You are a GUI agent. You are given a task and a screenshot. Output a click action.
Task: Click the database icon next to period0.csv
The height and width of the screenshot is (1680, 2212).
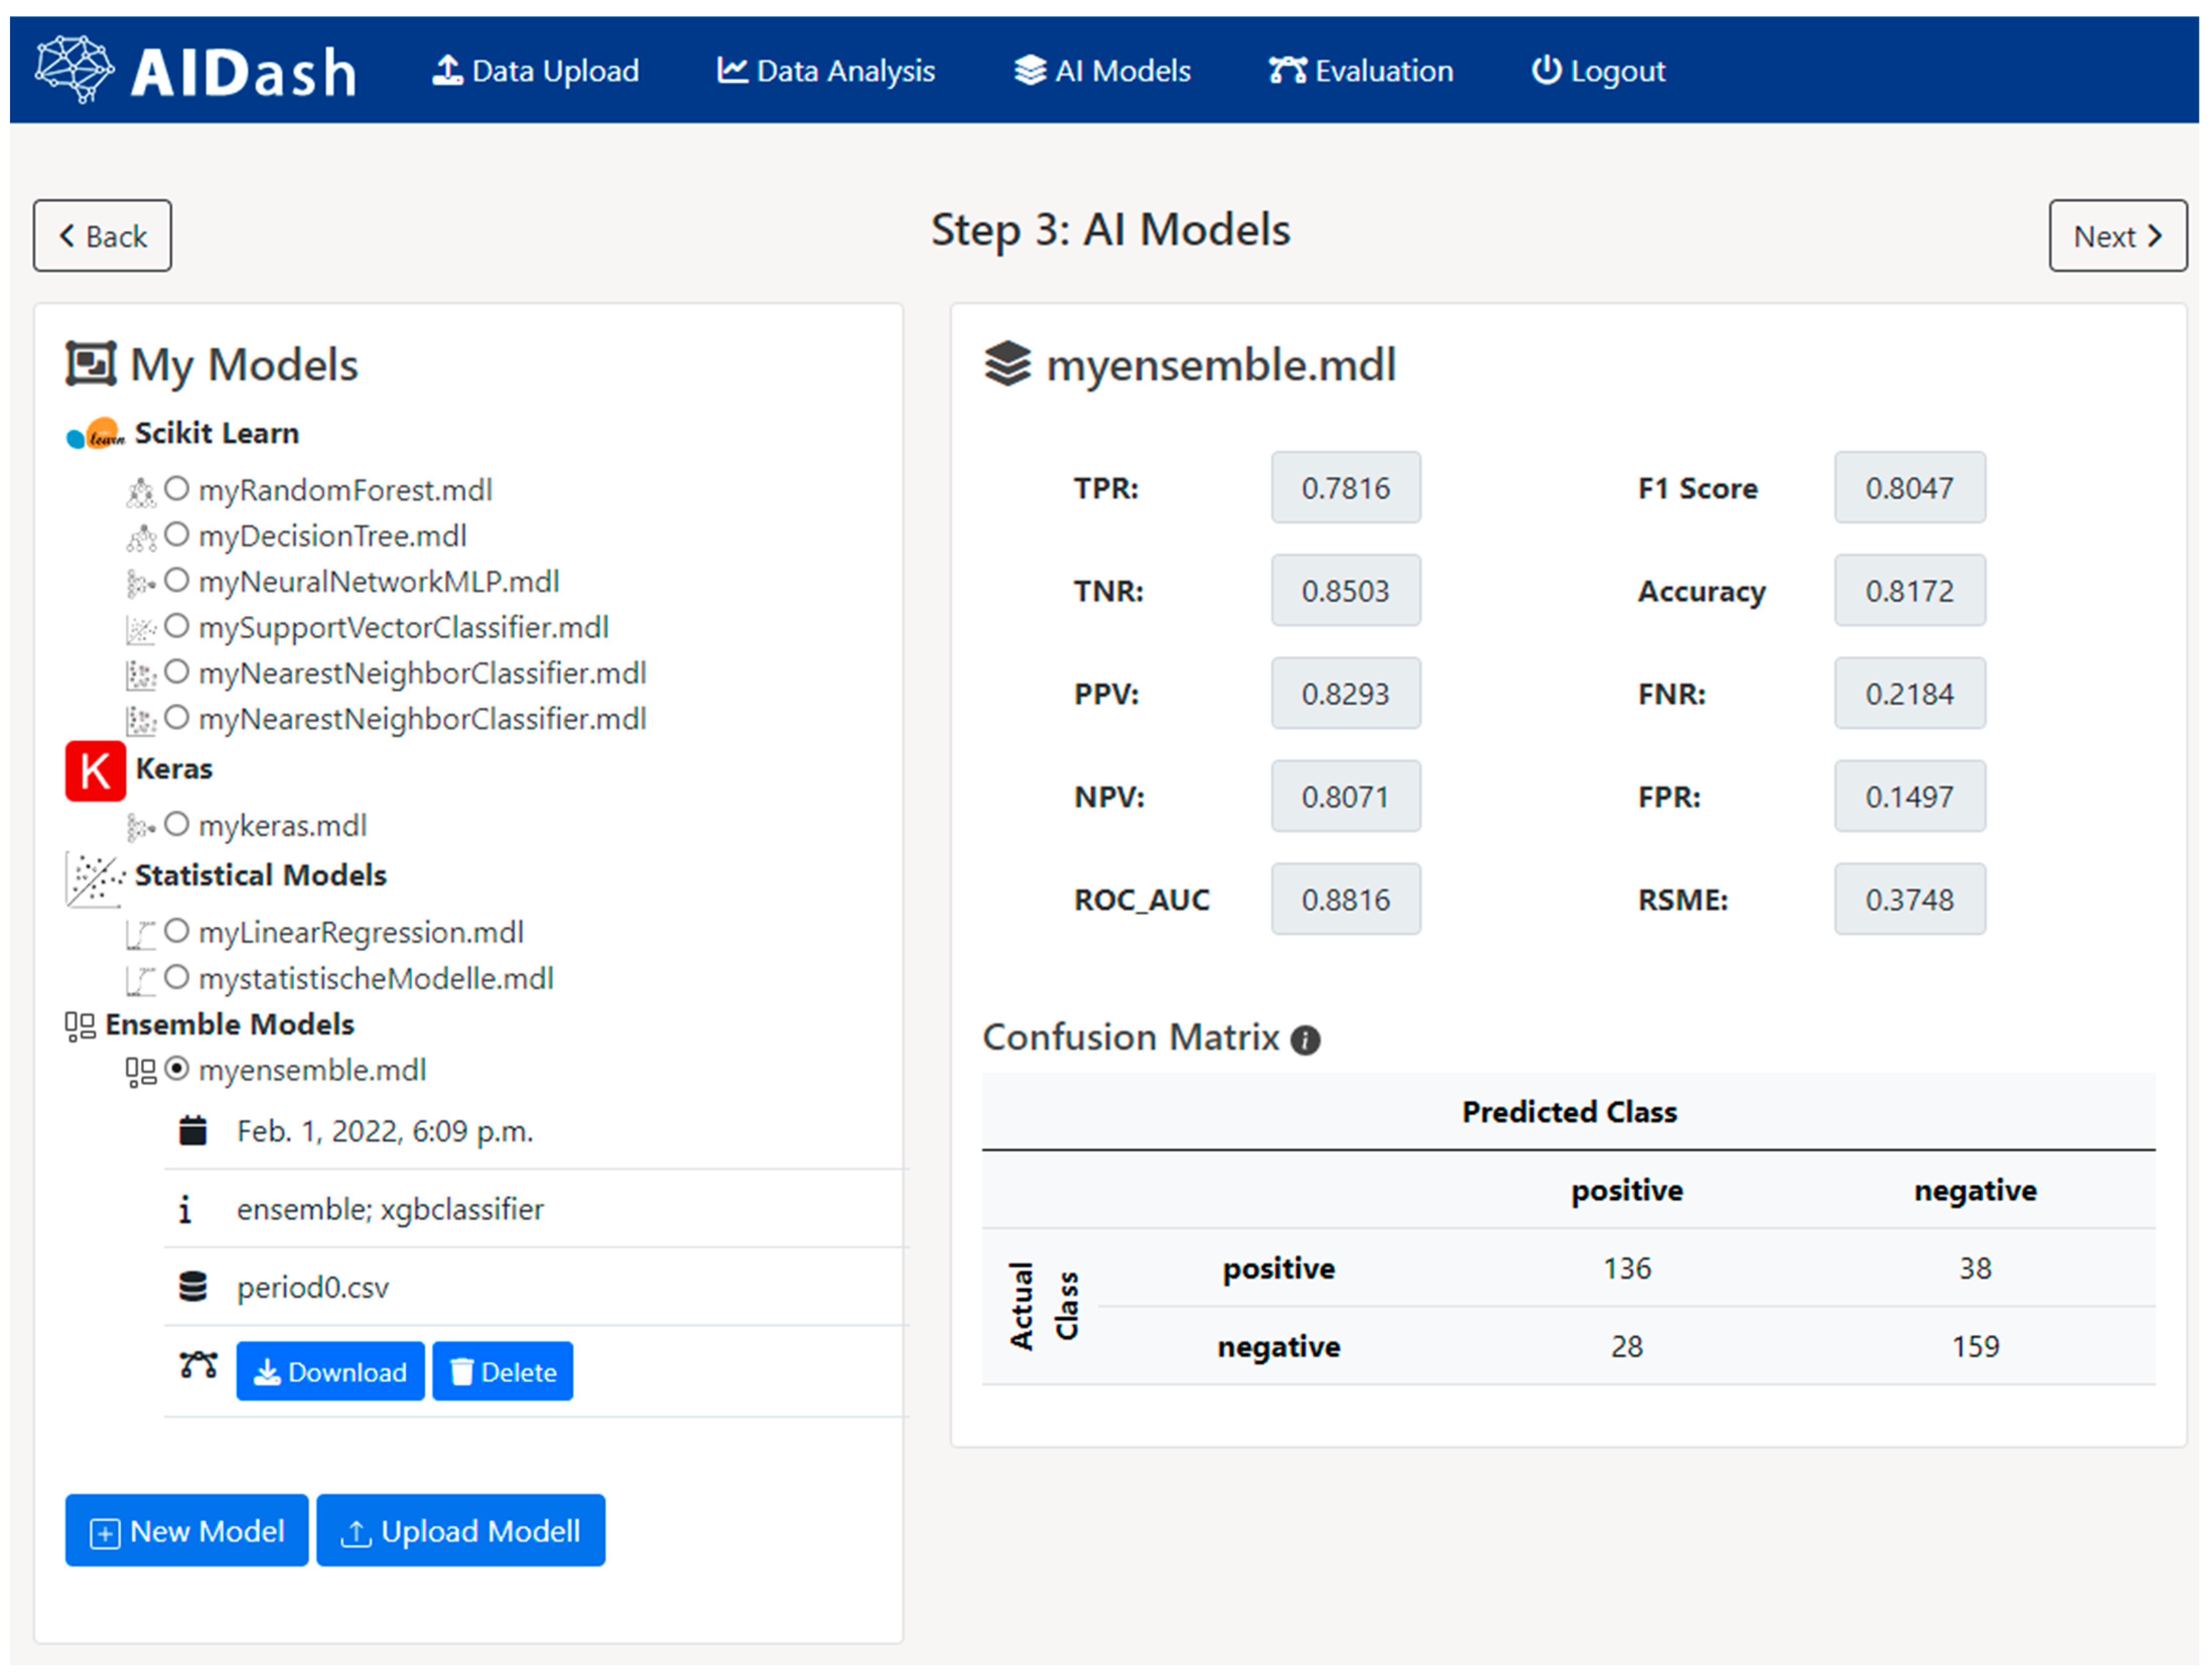point(192,1287)
